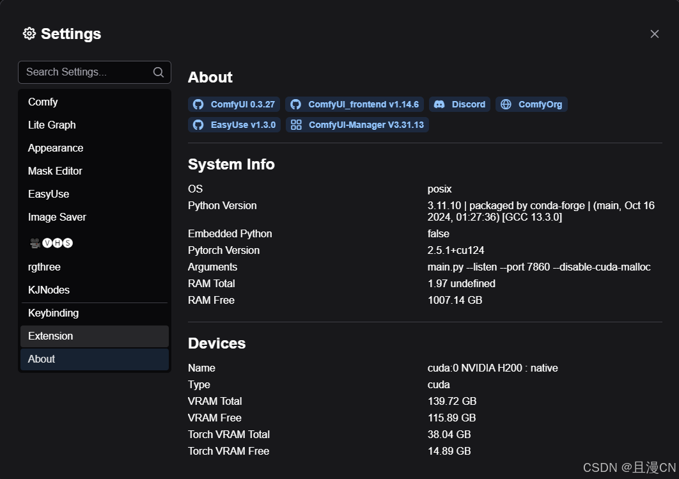
Task: Switch to the Extension panel
Action: coord(95,336)
